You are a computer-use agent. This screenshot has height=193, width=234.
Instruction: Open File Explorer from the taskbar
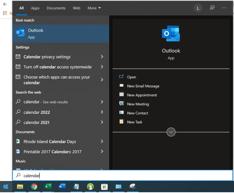[x=20, y=187]
